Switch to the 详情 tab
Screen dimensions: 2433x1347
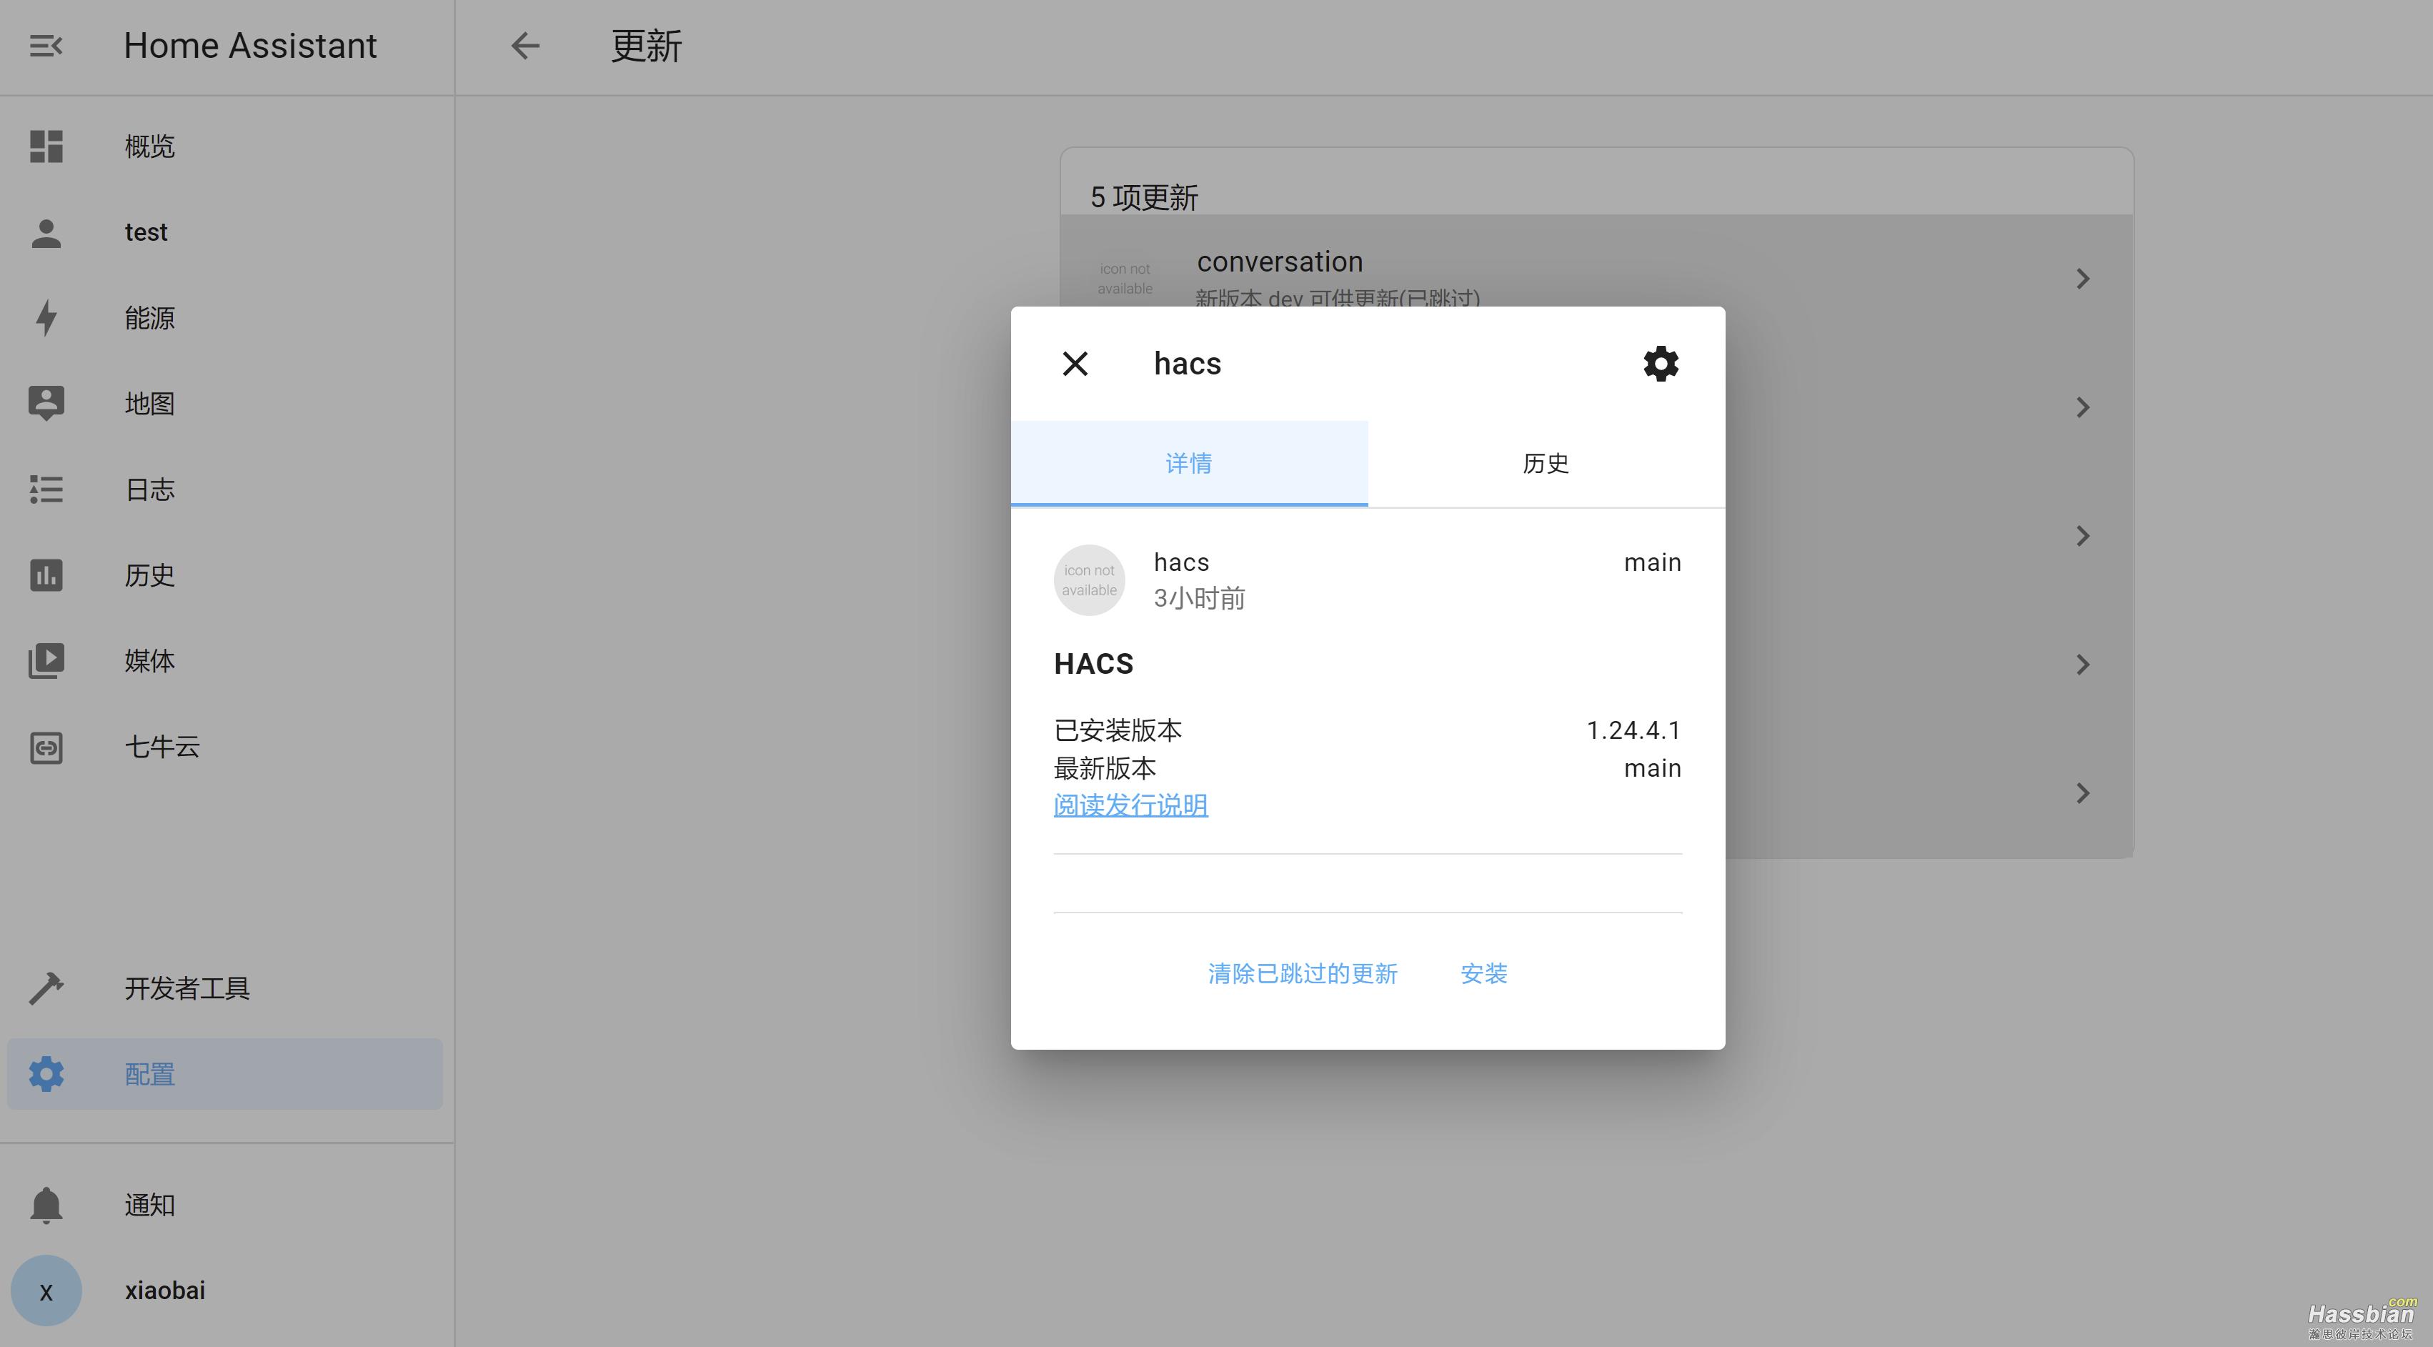[x=1189, y=463]
